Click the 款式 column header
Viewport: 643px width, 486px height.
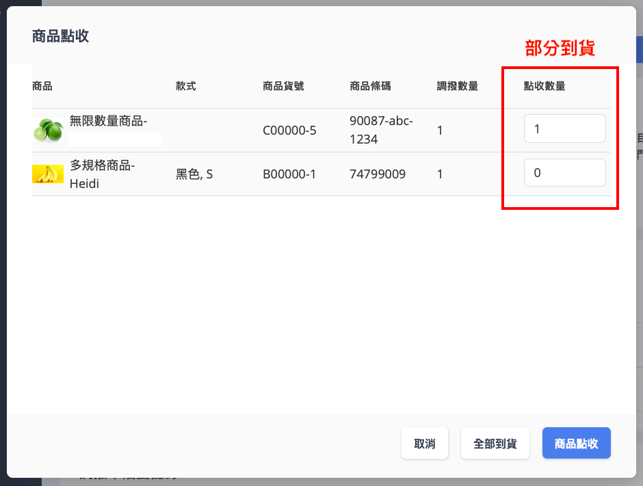(x=186, y=86)
